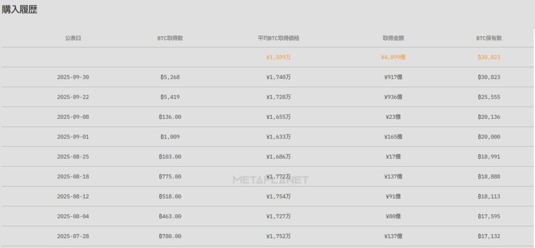Click the ₿5,419 acquired amount cell
Screen dimensions: 535x248
point(170,97)
